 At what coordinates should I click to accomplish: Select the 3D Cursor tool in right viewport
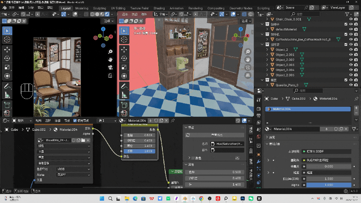click(x=124, y=40)
